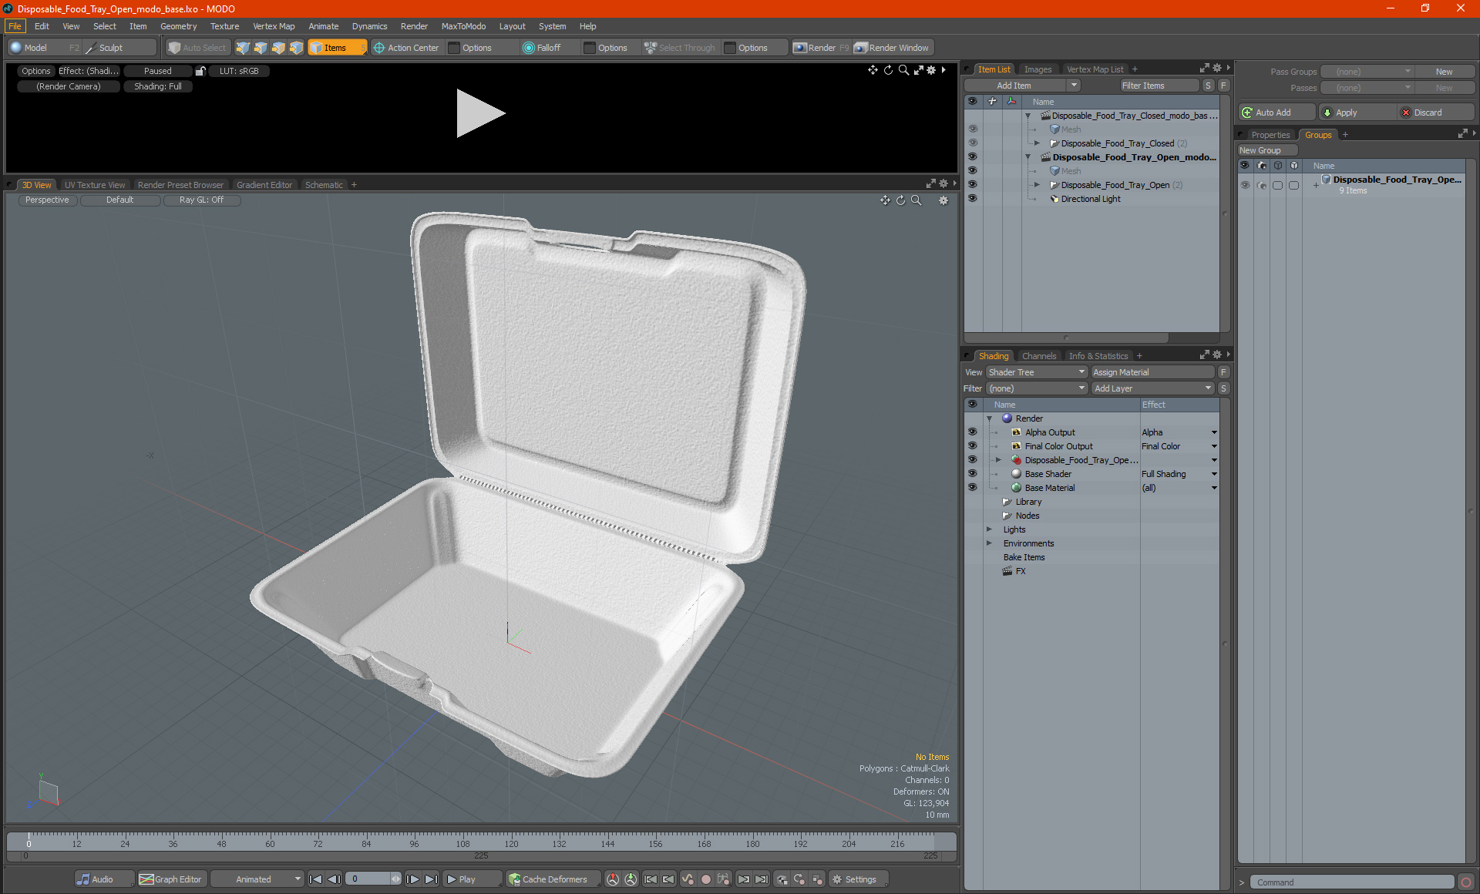Open timeline Settings gear
The width and height of the screenshot is (1480, 894).
pos(837,879)
